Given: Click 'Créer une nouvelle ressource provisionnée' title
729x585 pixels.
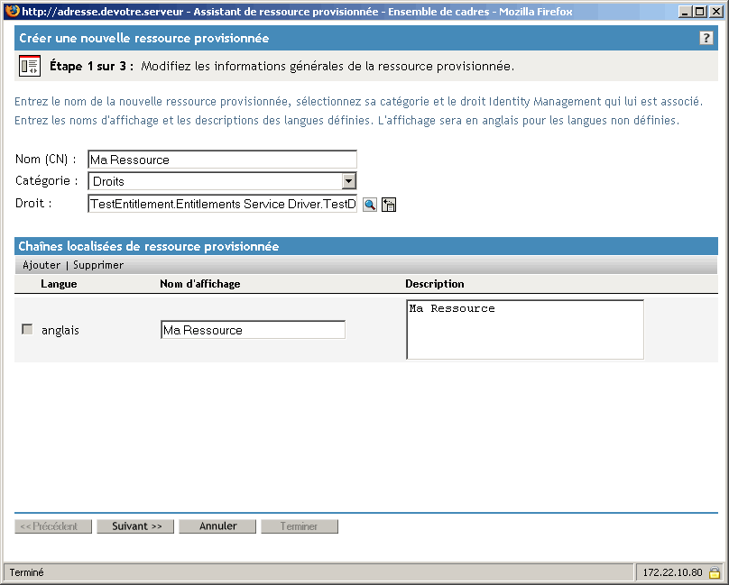Looking at the screenshot, I should tap(144, 38).
